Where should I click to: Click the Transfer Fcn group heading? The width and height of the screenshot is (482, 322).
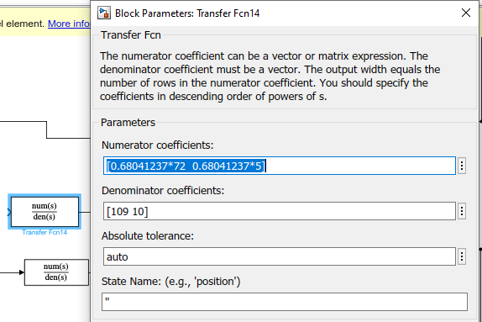tap(131, 35)
